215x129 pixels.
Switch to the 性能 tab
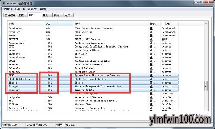tap(47, 15)
